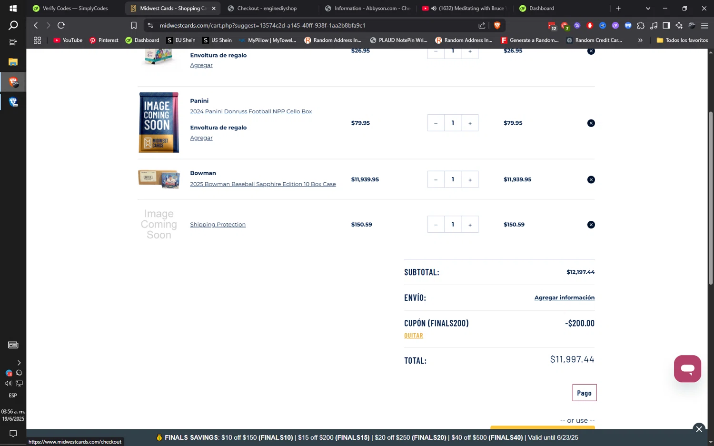The width and height of the screenshot is (714, 446).
Task: Open the purple percent coupon extension
Action: [x=577, y=25]
